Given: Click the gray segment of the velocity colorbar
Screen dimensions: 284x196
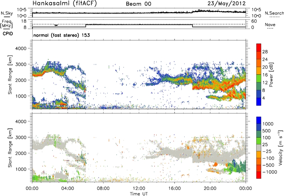Looking at the screenshot, I should coord(259,148).
